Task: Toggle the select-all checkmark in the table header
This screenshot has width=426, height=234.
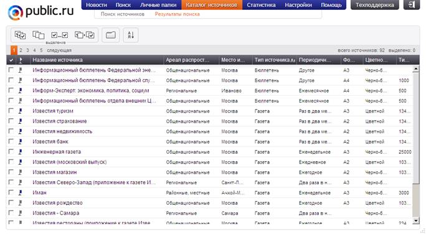Action: (x=11, y=60)
